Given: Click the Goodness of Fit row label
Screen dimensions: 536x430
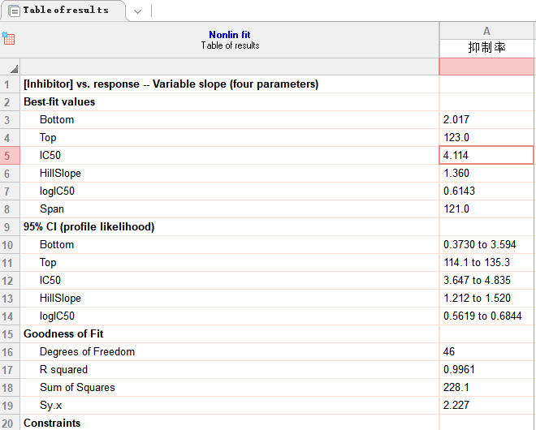Looking at the screenshot, I should tap(63, 333).
